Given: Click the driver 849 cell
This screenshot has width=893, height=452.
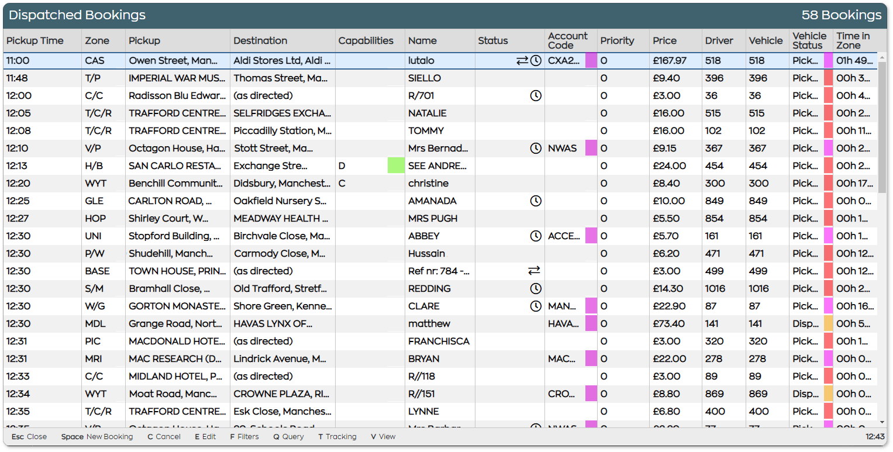Looking at the screenshot, I should [x=724, y=201].
